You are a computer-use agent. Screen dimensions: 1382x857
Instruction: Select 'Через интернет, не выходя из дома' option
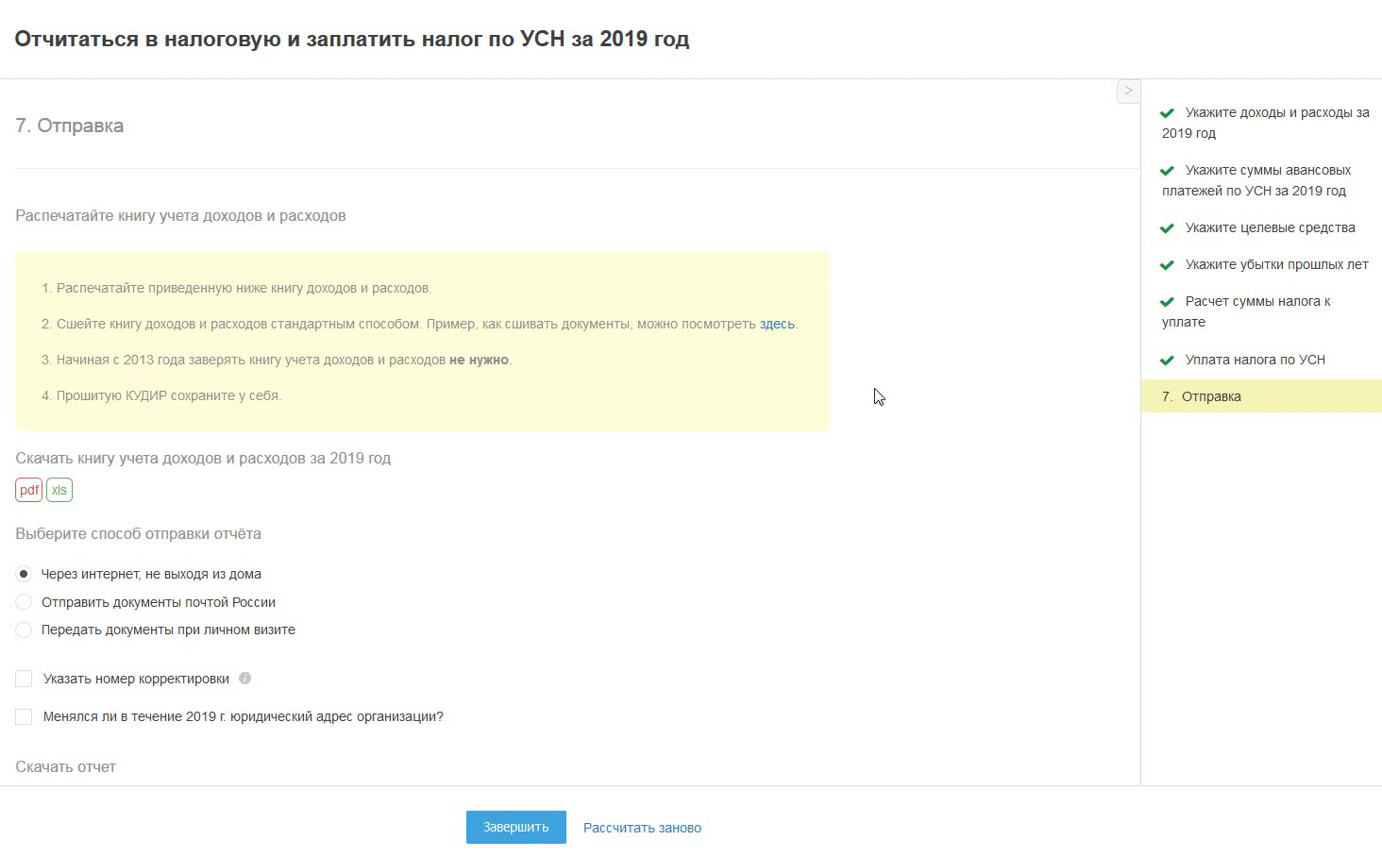tap(25, 574)
